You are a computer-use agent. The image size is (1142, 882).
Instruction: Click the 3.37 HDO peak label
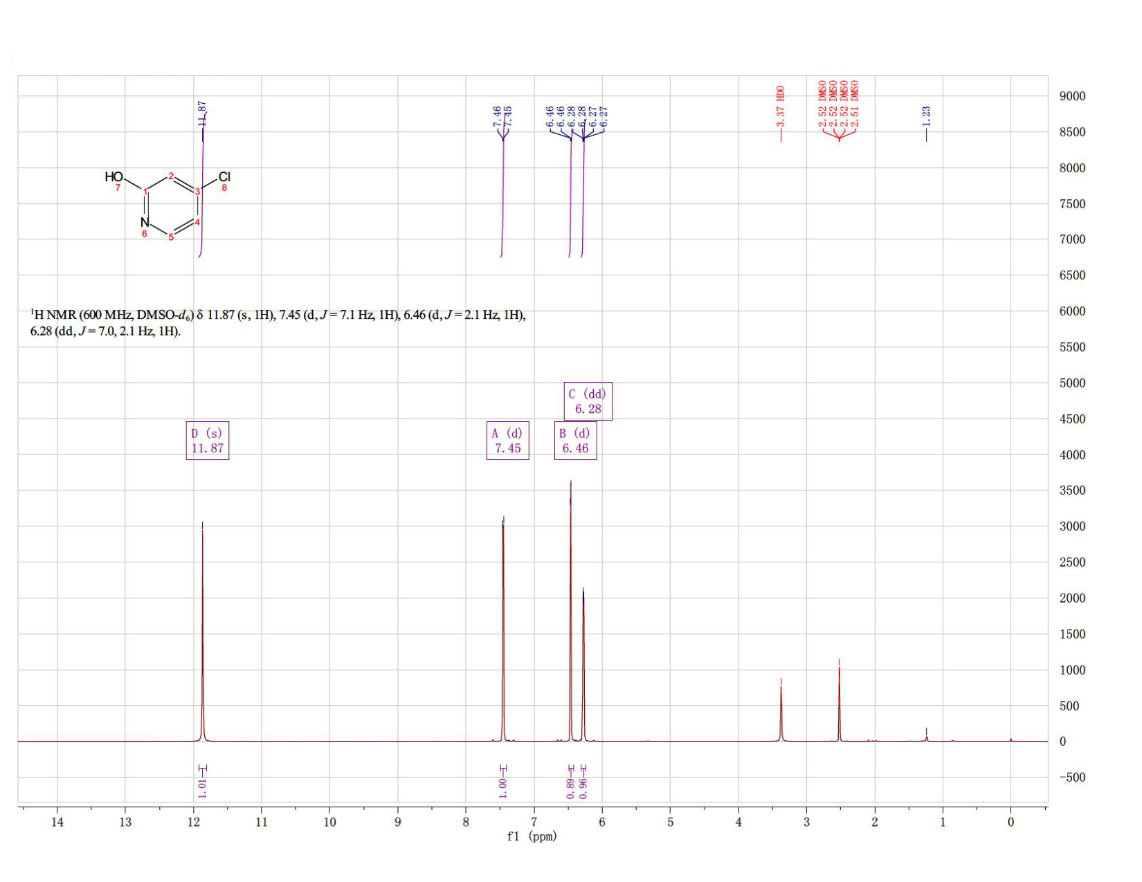pyautogui.click(x=781, y=106)
